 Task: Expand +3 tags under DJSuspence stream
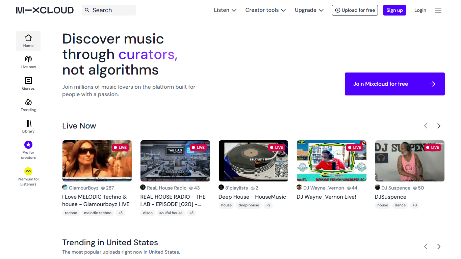pyautogui.click(x=414, y=205)
